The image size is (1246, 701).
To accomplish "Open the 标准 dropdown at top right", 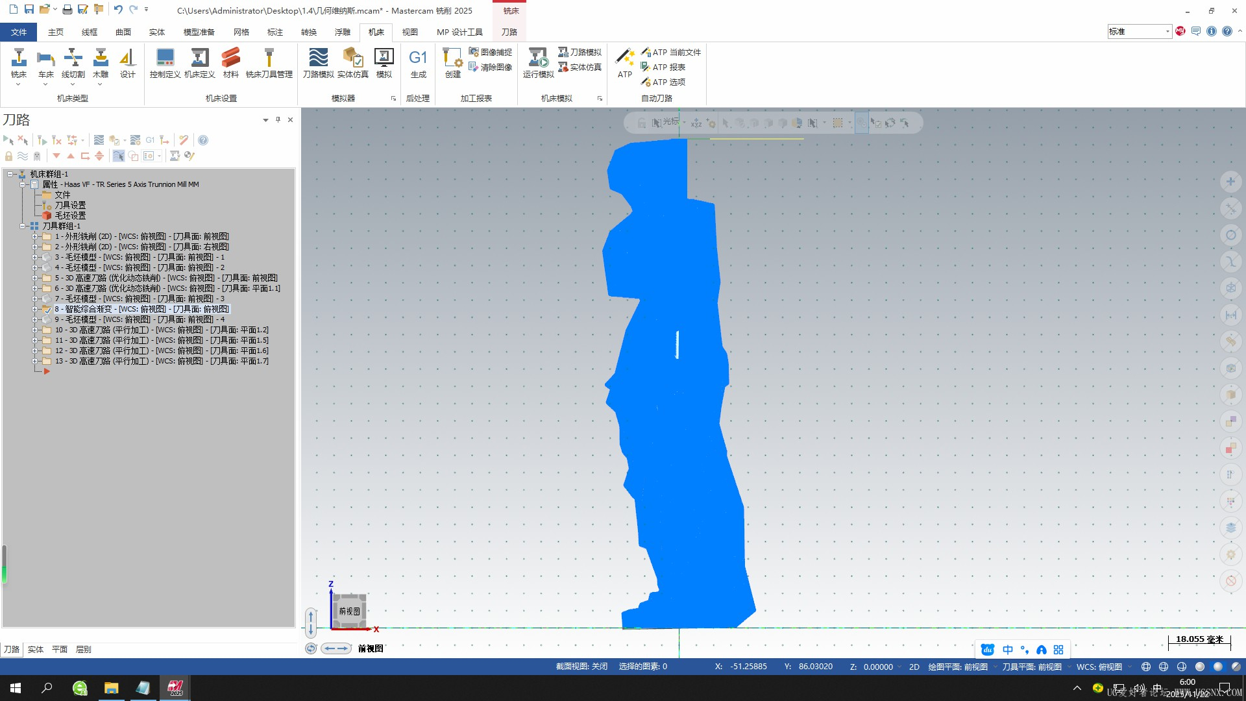I will pos(1167,31).
